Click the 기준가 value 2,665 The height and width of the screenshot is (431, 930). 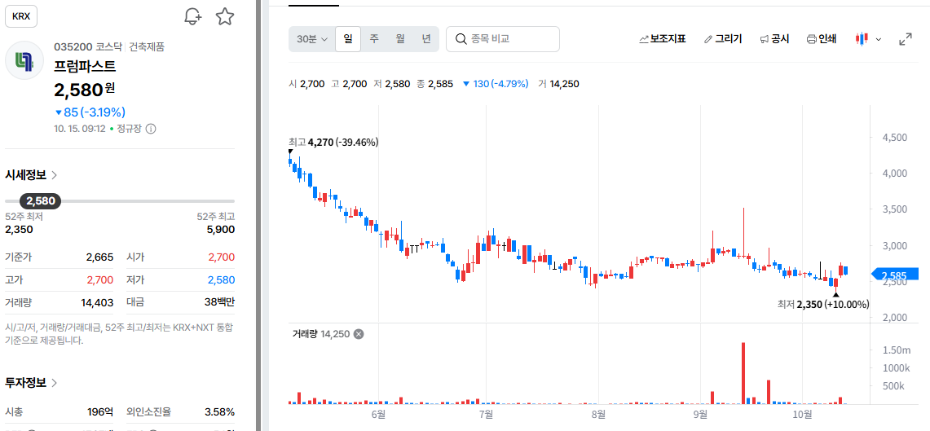pos(99,257)
